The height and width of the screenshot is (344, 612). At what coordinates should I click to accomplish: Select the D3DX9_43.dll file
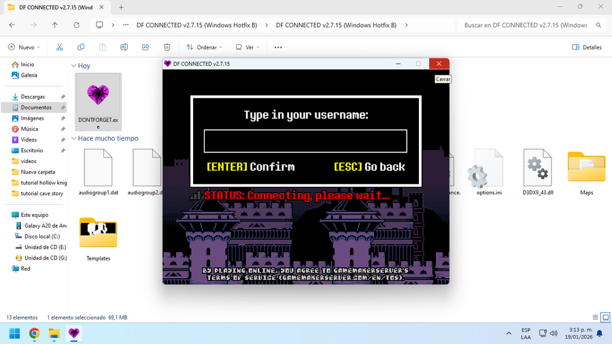(538, 172)
